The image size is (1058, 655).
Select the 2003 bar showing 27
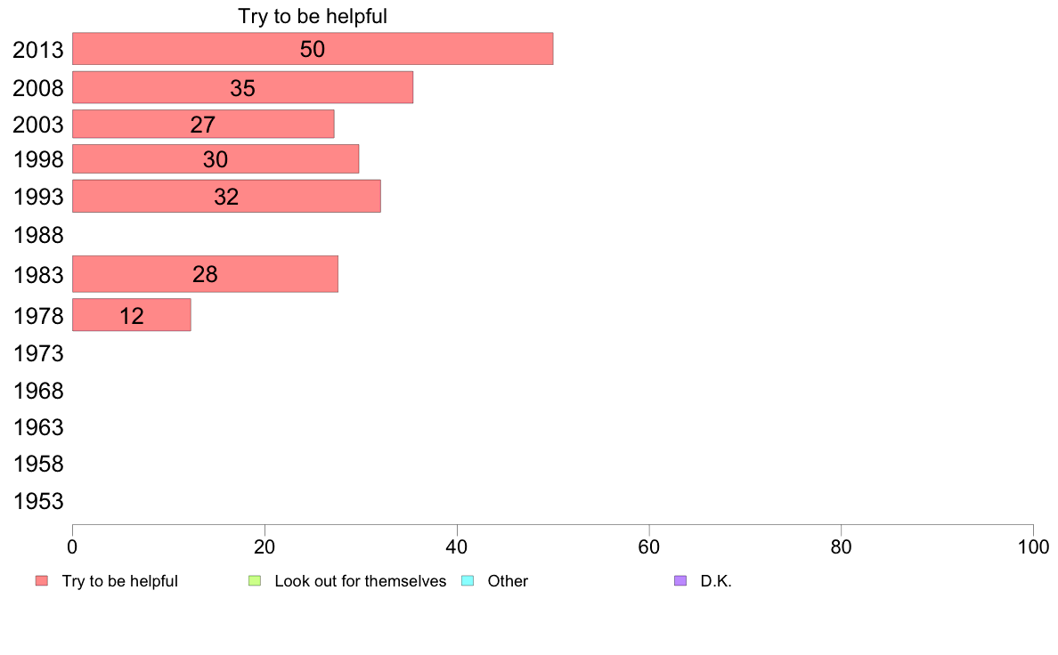pos(203,124)
